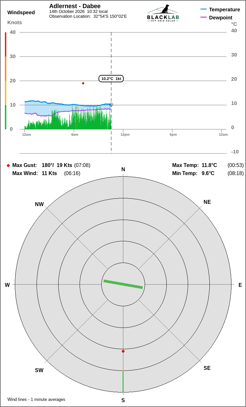
Task: Click the 'Adlernest - Dabee' title
Action: coord(75,6)
